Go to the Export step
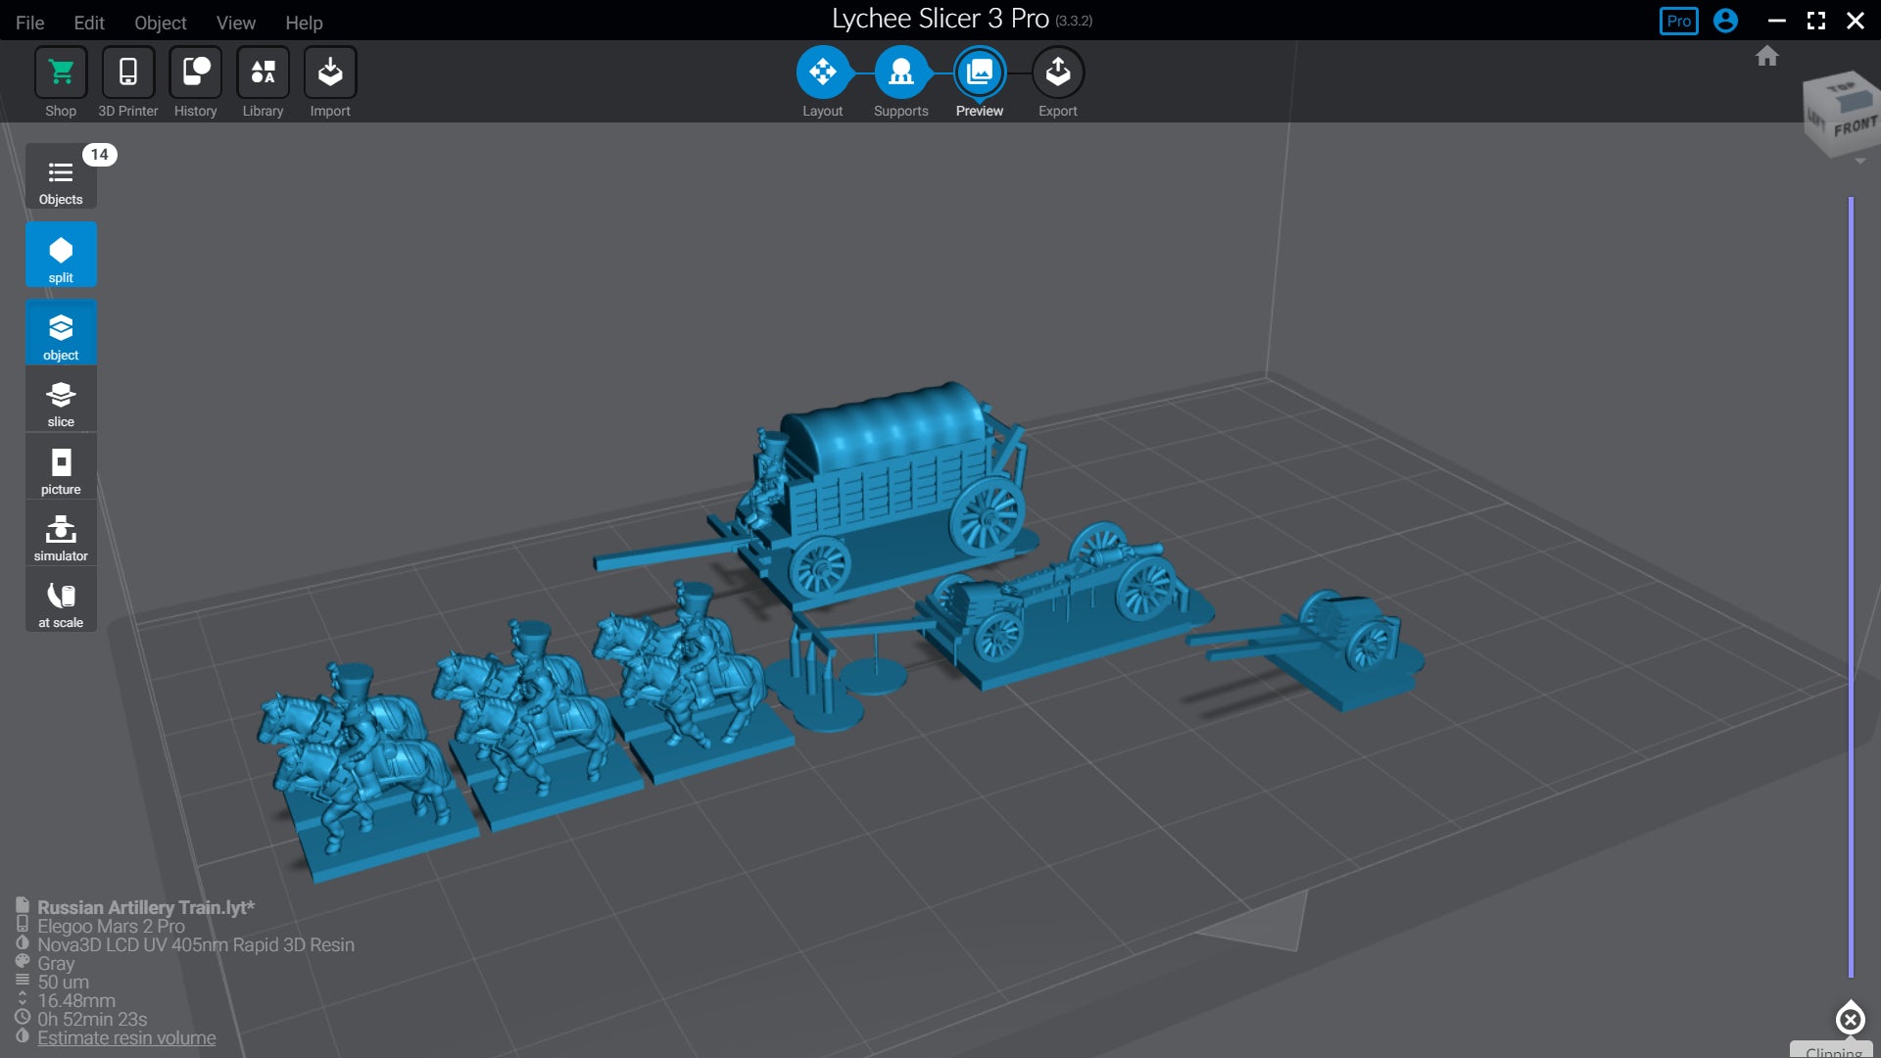The width and height of the screenshot is (1881, 1058). click(x=1057, y=72)
